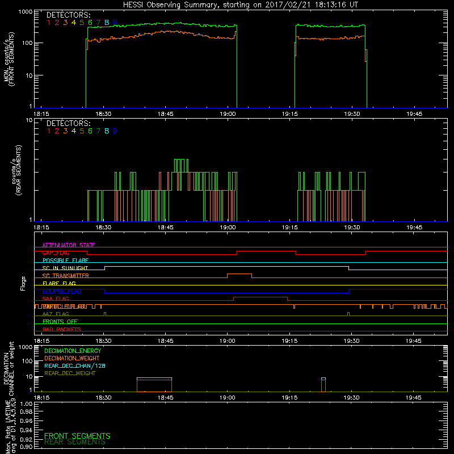
Task: Pick the 0.94 livetime axis tick label
Action: click(x=26, y=430)
